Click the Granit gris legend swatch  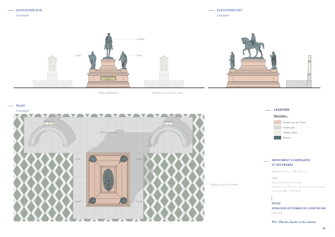277,127
